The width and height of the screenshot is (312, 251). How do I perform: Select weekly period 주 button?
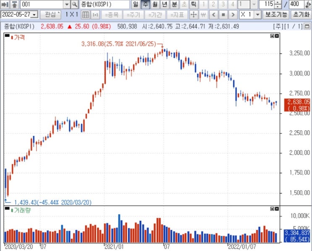[x=145, y=4]
